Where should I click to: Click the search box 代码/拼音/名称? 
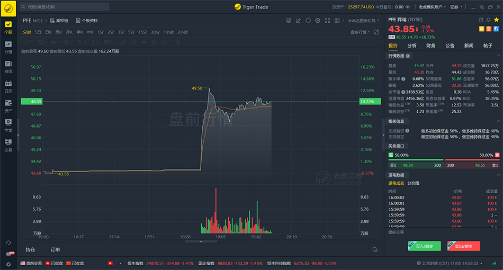point(64,7)
